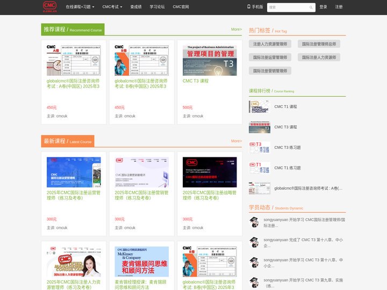Image resolution: width=387 pixels, height=290 pixels.
Task: Open CMC T3 练习题 in course ranking
Action: [x=288, y=148]
